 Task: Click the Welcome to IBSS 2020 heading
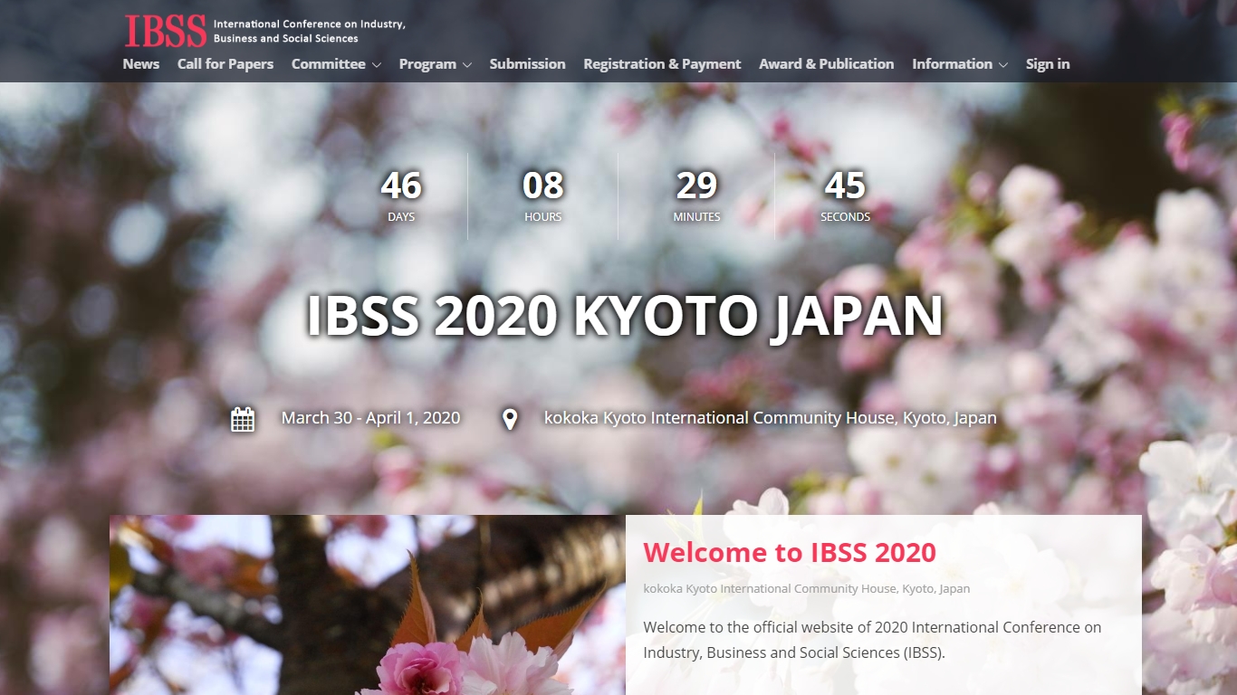pos(790,552)
